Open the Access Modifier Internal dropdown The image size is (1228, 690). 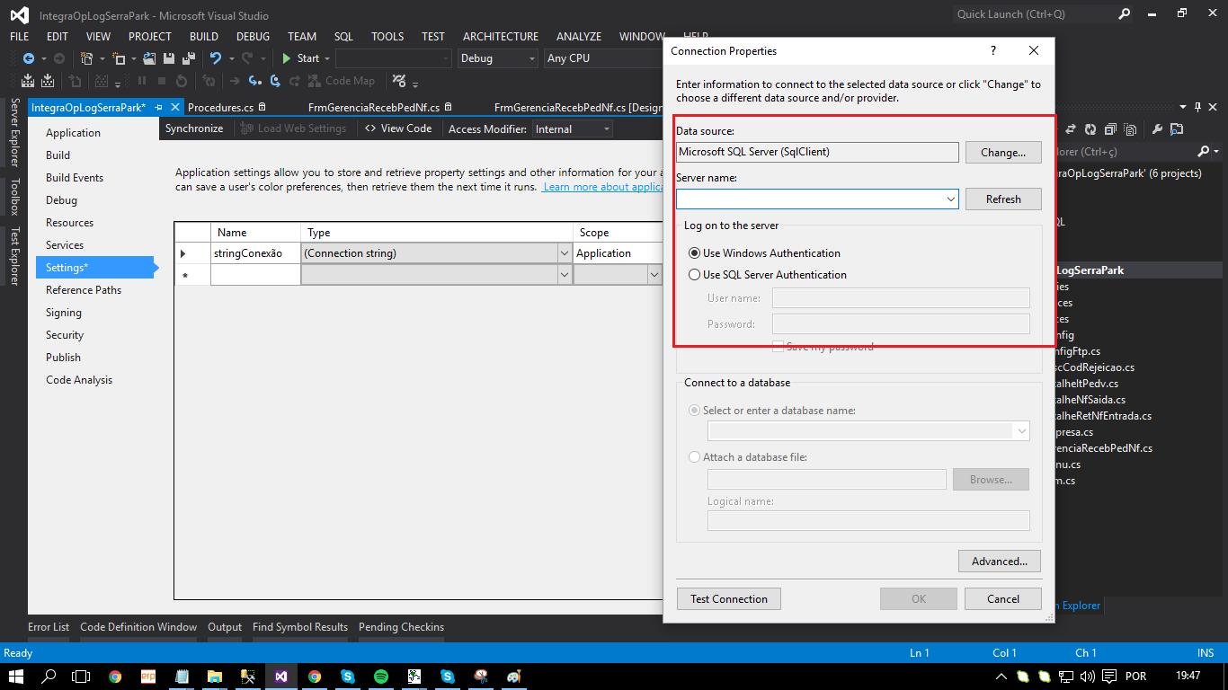click(x=573, y=129)
